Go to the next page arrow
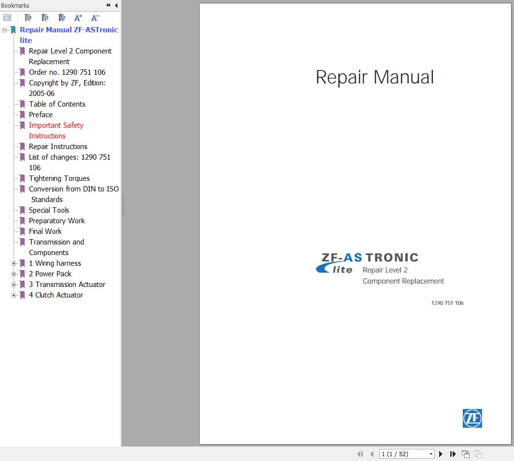The width and height of the screenshot is (514, 461). click(x=441, y=454)
